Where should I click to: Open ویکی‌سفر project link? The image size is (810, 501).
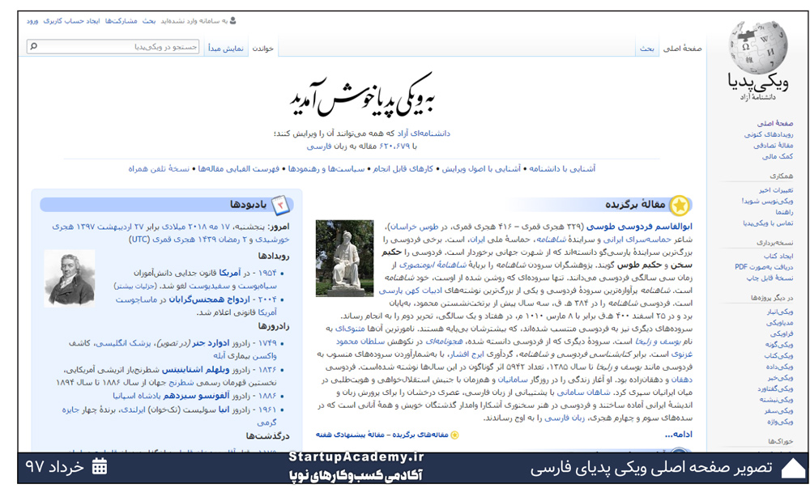click(778, 411)
